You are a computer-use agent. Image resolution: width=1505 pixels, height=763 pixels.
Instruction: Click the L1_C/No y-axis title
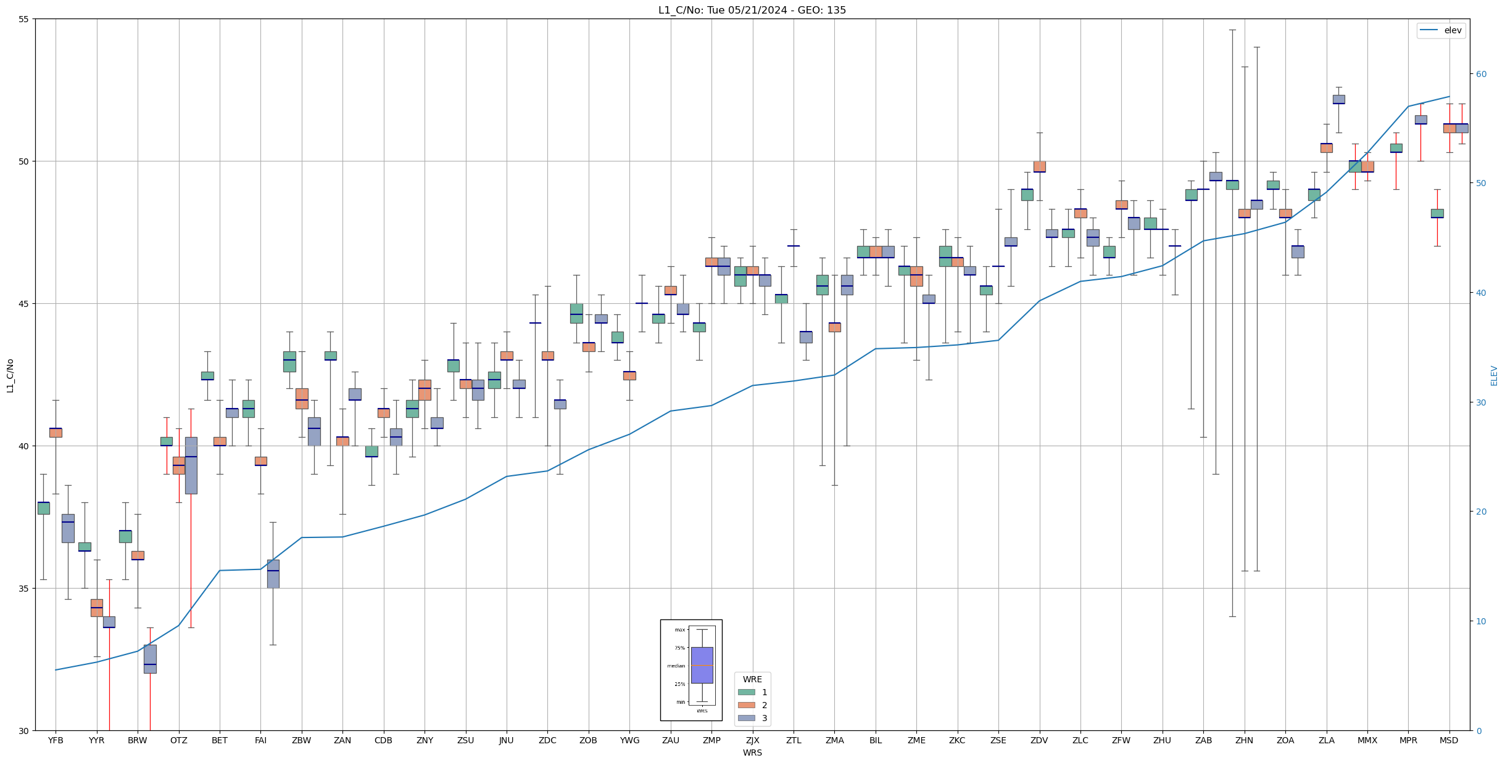click(10, 375)
